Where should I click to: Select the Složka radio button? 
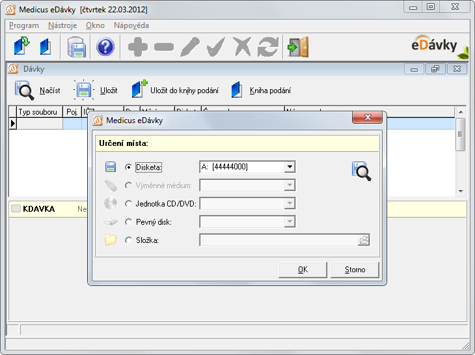(128, 240)
